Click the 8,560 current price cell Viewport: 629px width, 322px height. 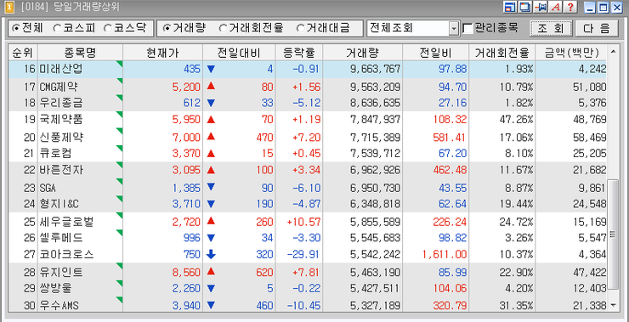tap(186, 272)
